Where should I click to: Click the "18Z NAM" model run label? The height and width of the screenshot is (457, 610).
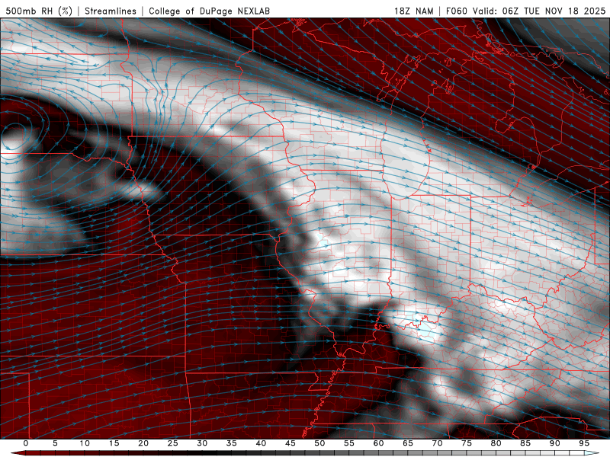point(413,11)
